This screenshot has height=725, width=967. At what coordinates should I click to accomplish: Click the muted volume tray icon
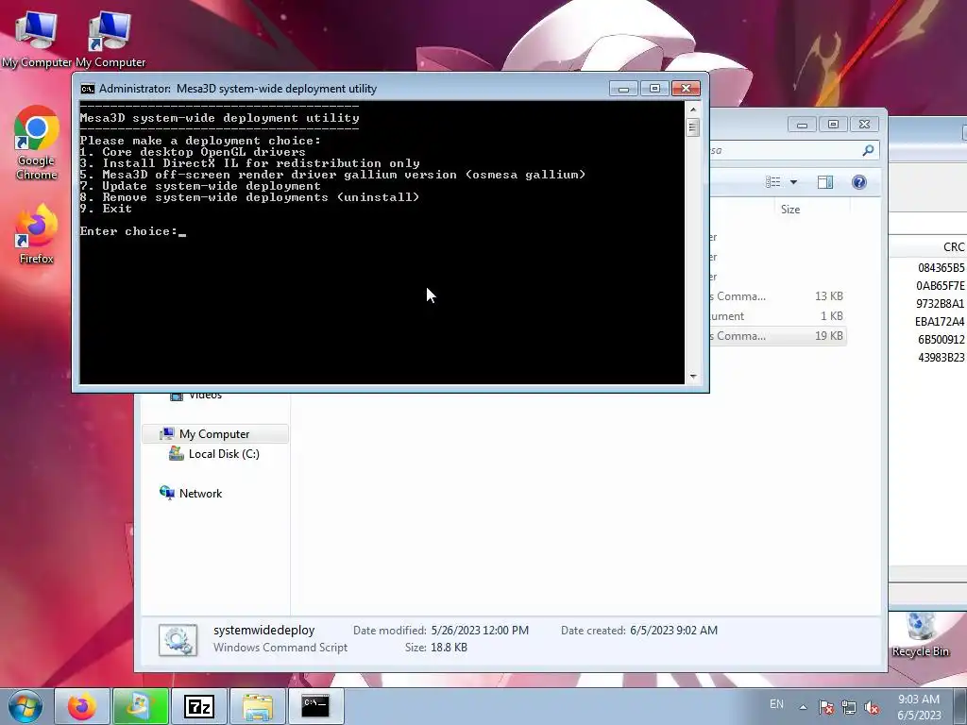pyautogui.click(x=872, y=707)
